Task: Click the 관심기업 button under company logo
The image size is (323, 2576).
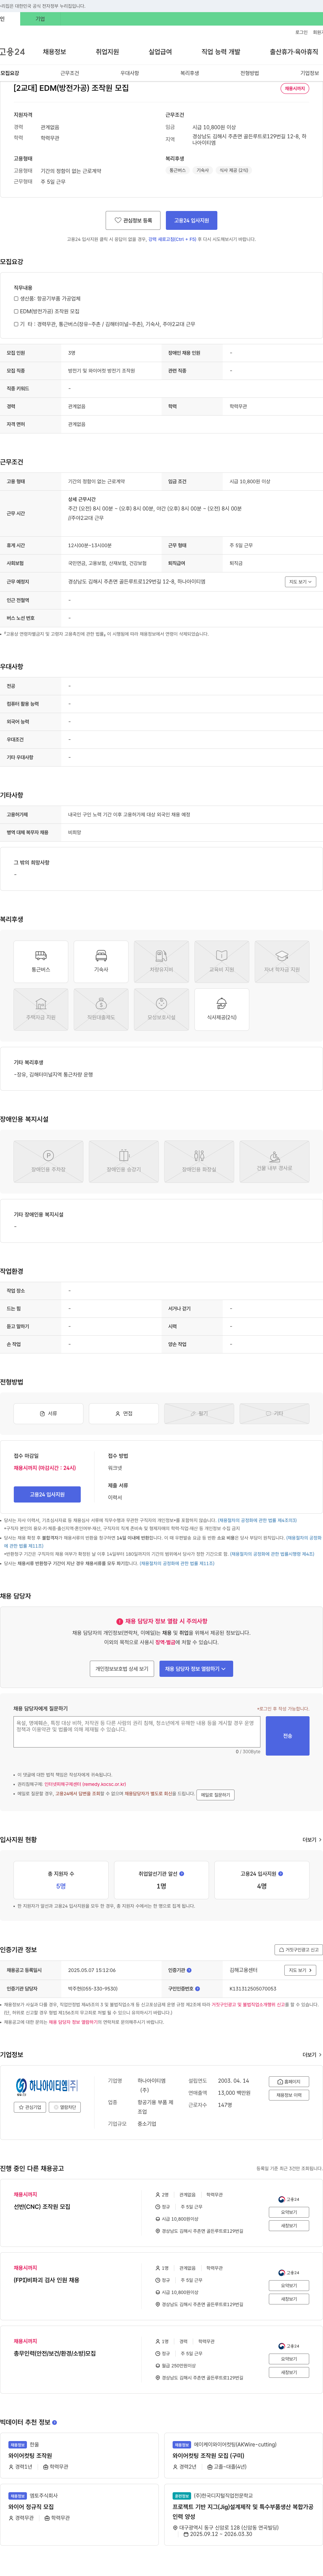Action: point(30,2107)
